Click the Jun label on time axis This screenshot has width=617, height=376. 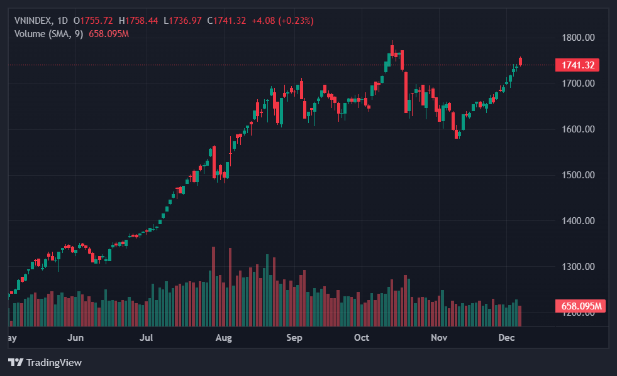pyautogui.click(x=75, y=338)
